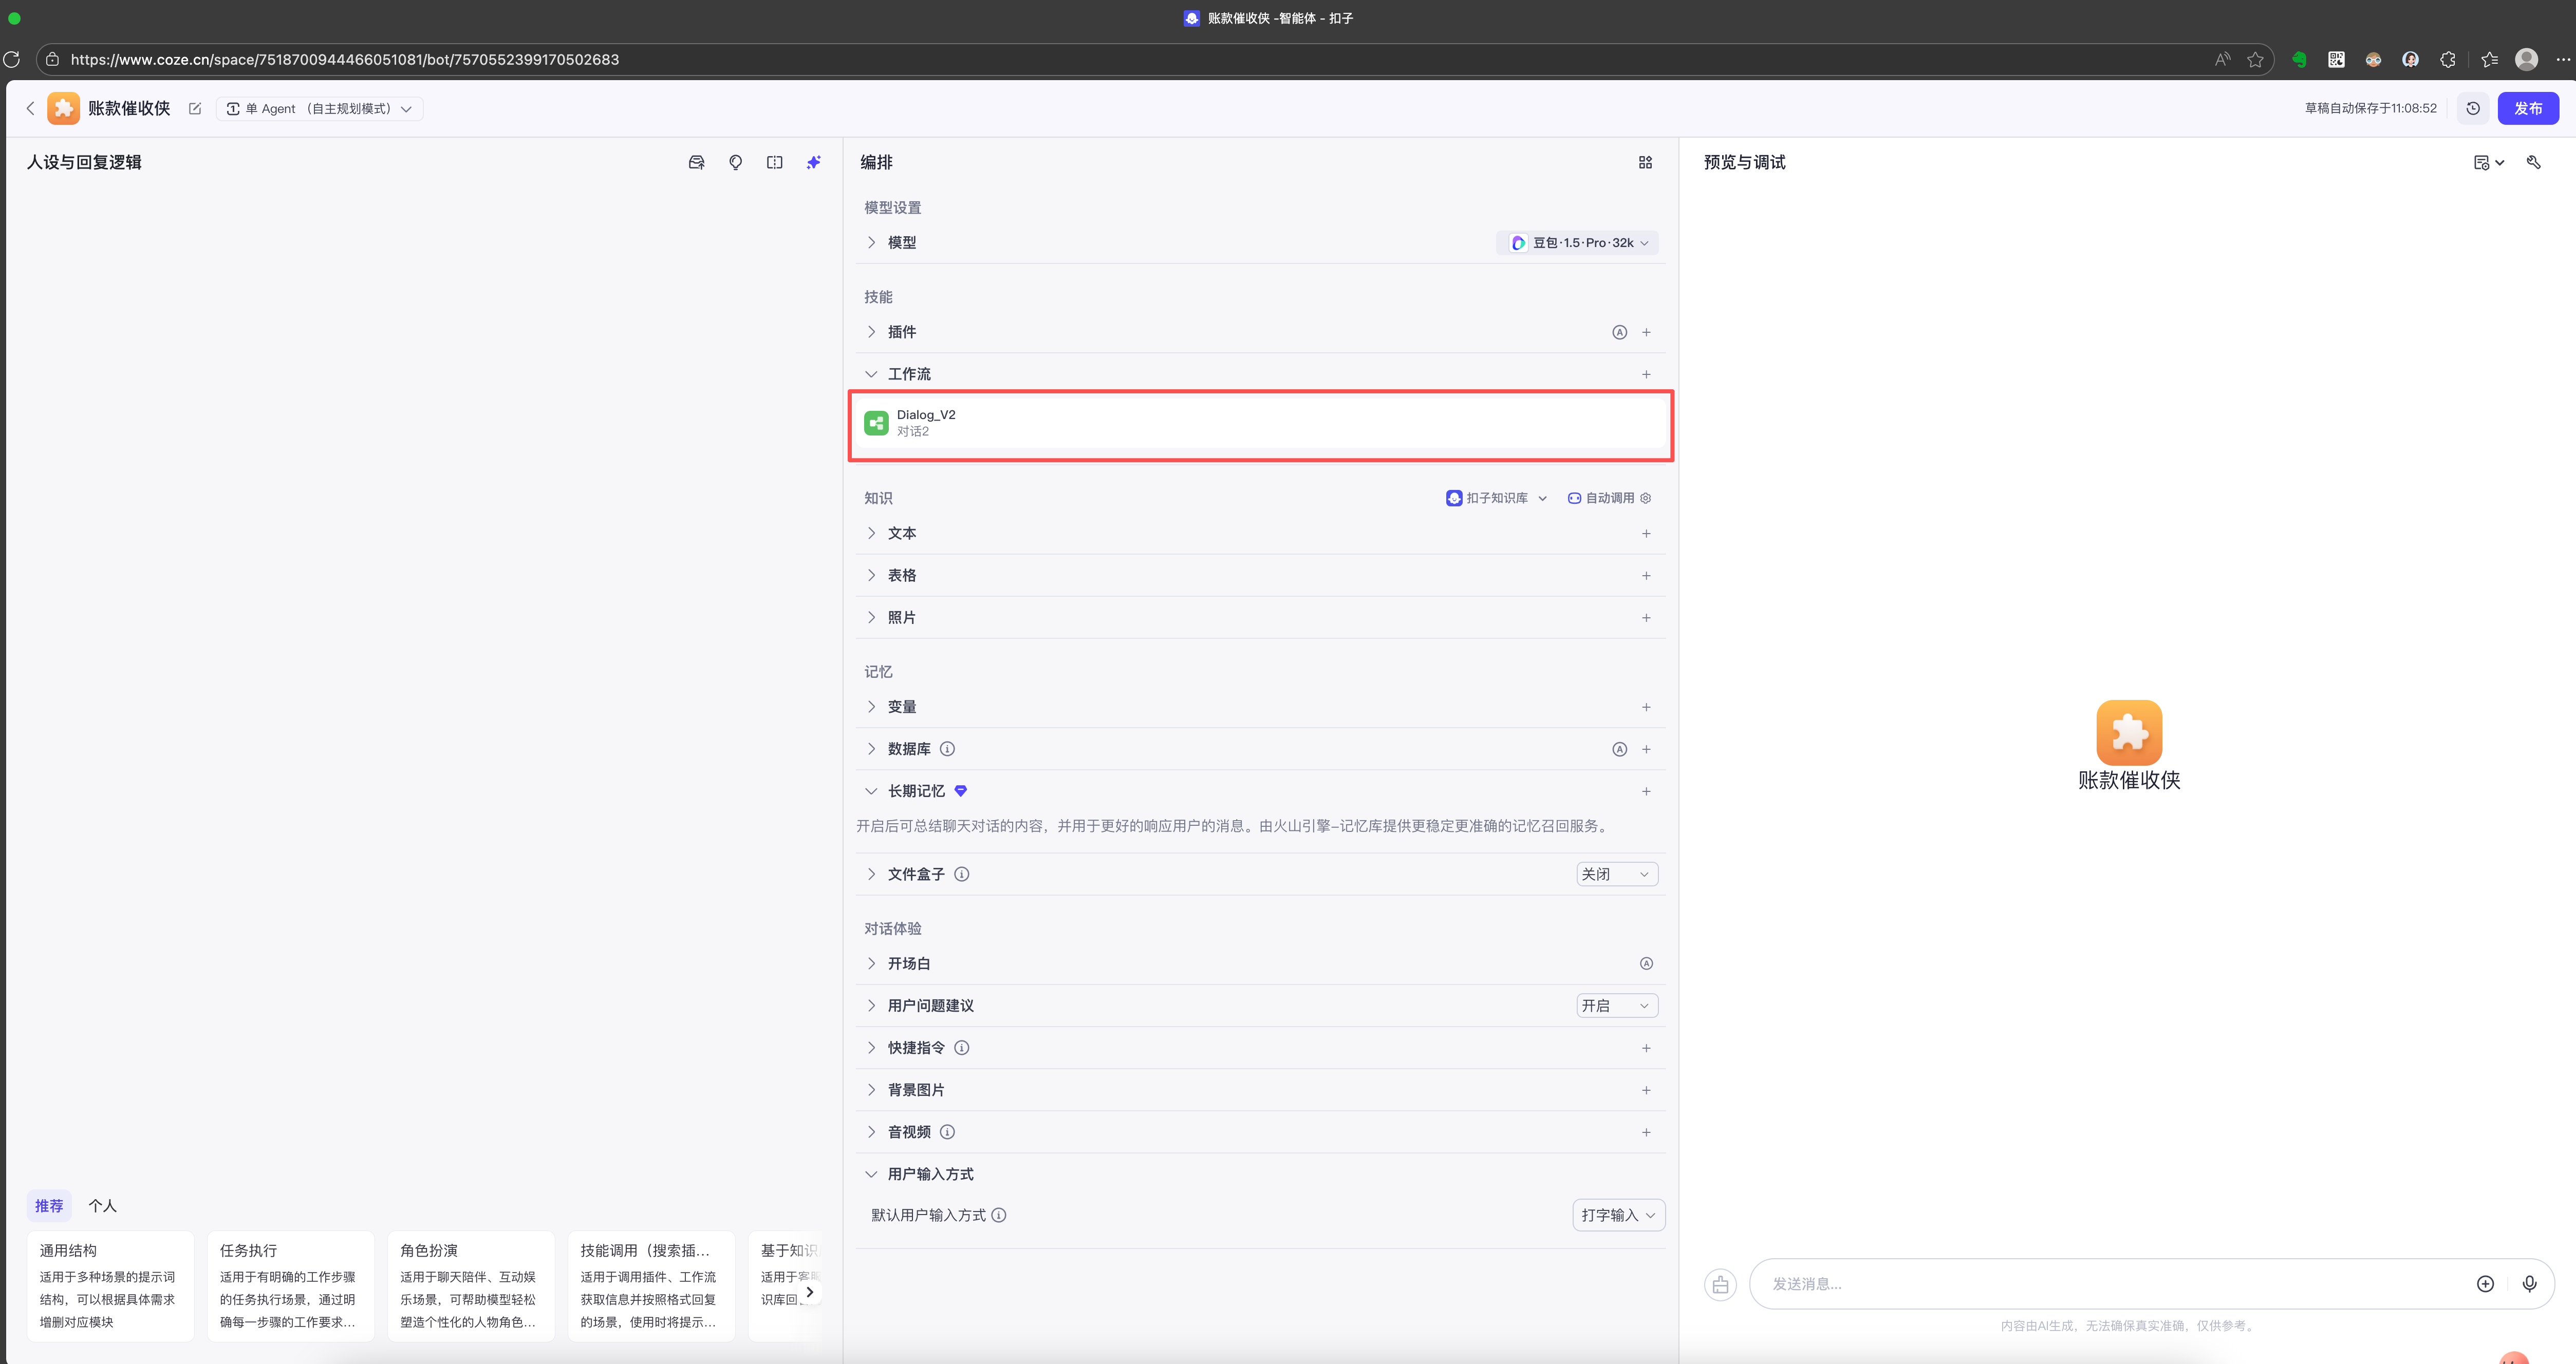Click the 发布 publish button
Image resolution: width=2576 pixels, height=1364 pixels.
tap(2527, 108)
